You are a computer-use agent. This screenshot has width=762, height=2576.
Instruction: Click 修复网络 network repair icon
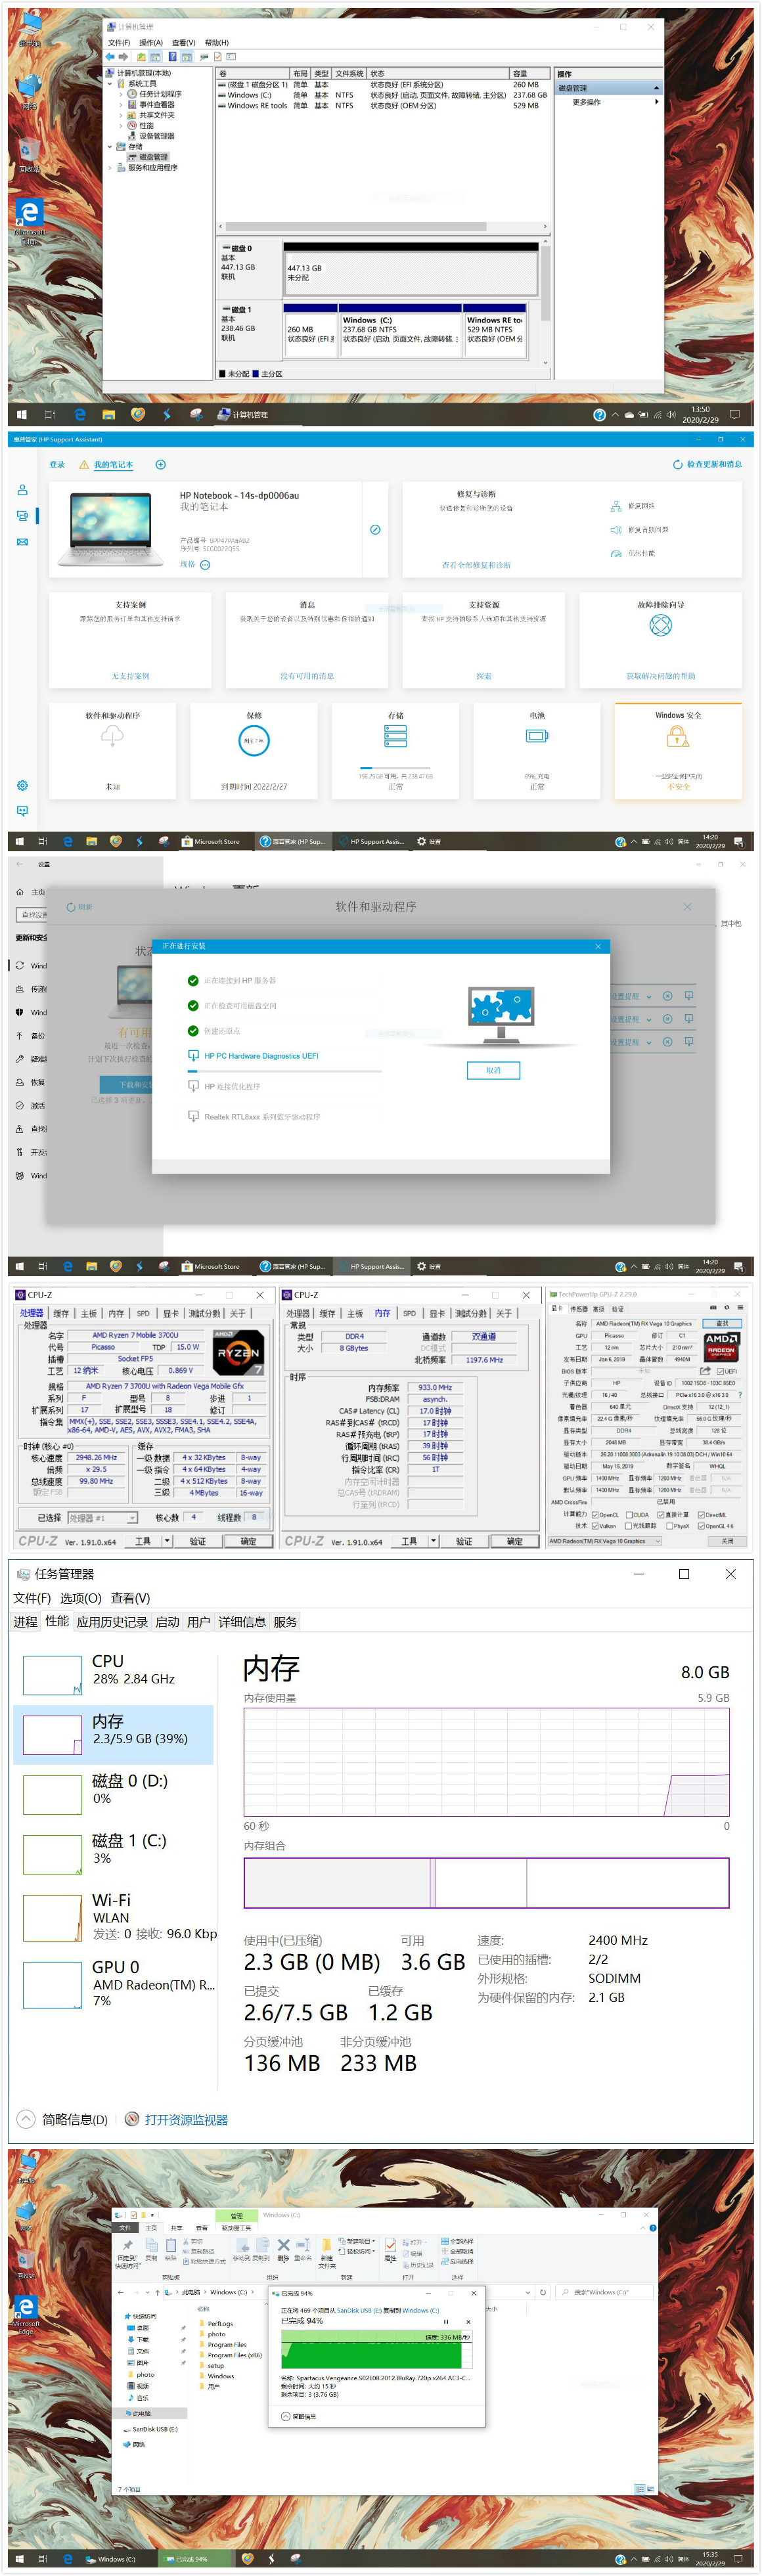[x=616, y=506]
